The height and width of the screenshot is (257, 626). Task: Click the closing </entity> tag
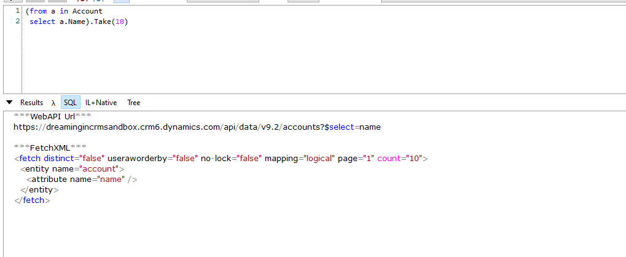pyautogui.click(x=39, y=190)
